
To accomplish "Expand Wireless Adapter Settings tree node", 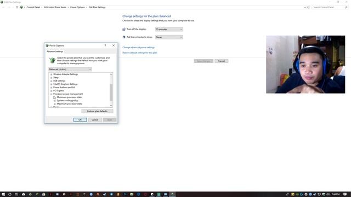I will (x=51, y=74).
